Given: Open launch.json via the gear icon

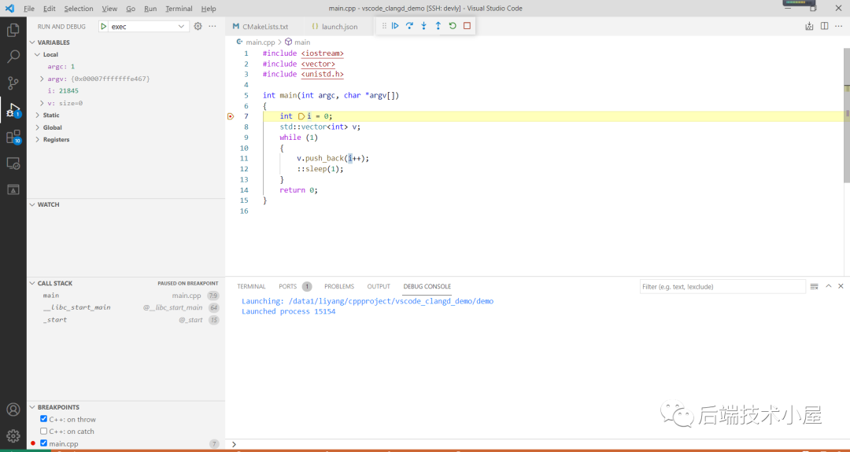Looking at the screenshot, I should click(x=198, y=26).
